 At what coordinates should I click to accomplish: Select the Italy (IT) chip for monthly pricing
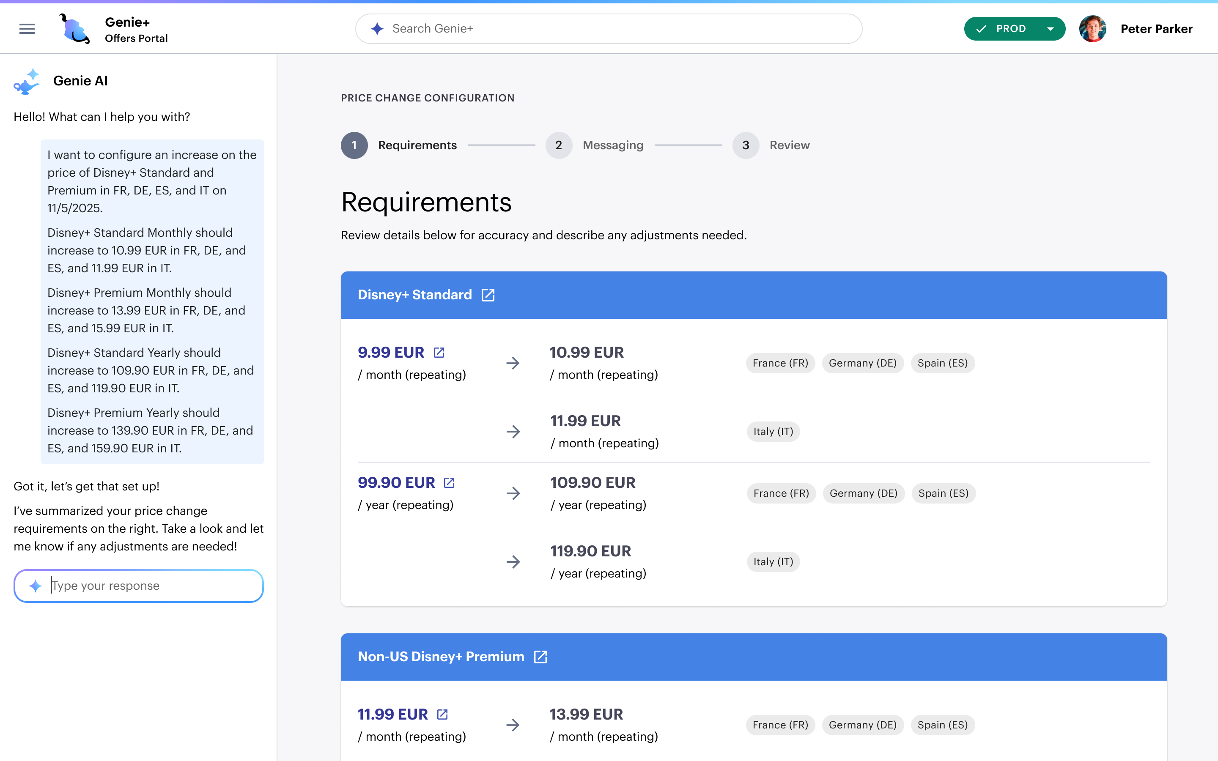coord(773,431)
